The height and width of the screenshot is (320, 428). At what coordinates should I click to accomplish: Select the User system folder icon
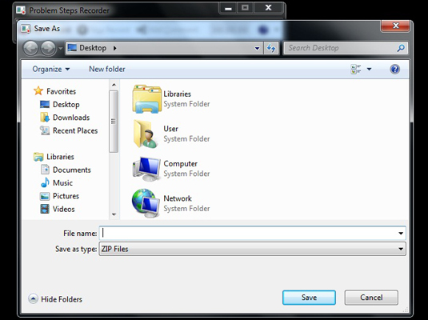(x=146, y=134)
